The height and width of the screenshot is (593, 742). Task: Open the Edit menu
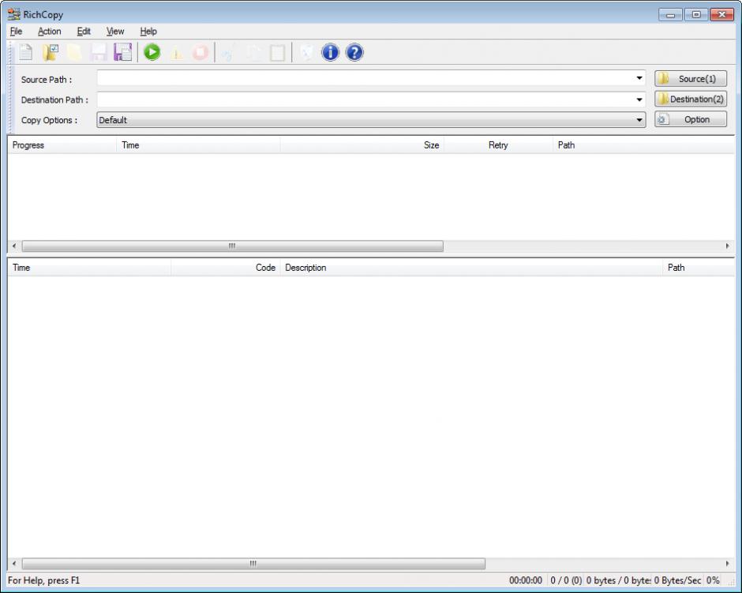coord(84,32)
